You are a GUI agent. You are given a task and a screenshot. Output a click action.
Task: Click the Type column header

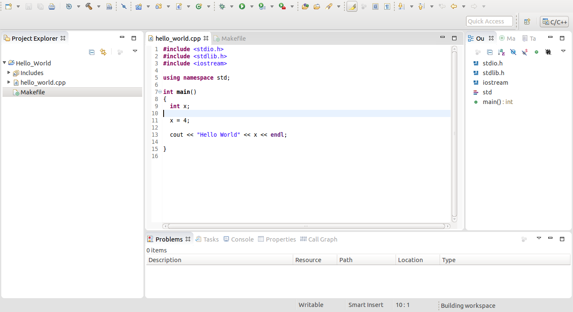tap(505, 260)
